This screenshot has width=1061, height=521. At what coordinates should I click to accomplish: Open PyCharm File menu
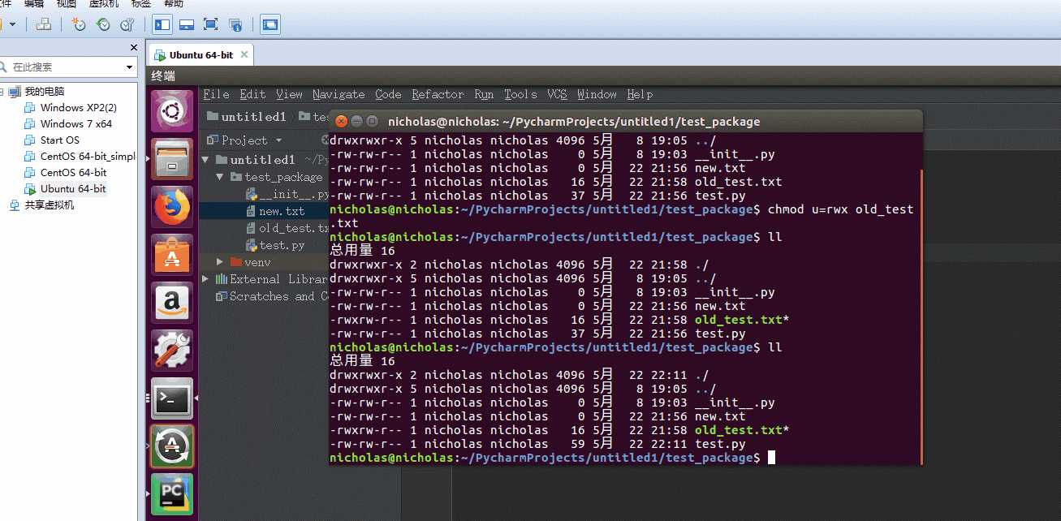(x=216, y=94)
